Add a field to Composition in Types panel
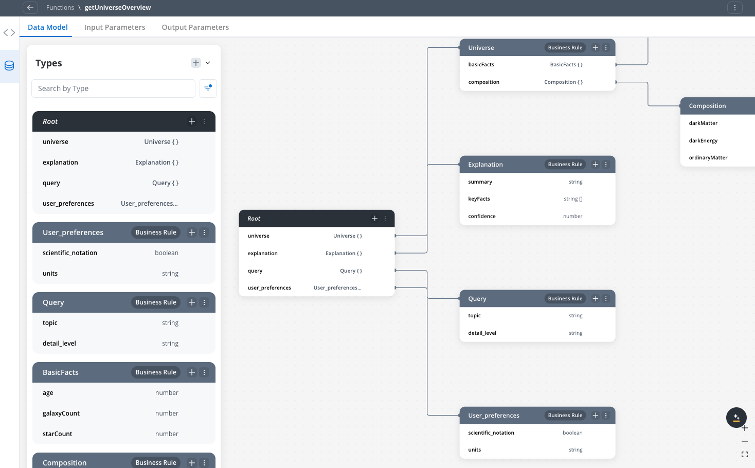Viewport: 755px width, 468px height. click(x=192, y=463)
